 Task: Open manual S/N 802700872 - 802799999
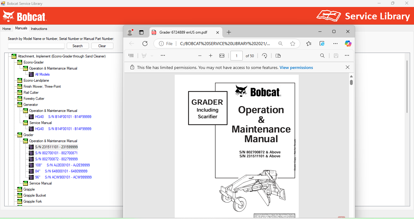56,159
